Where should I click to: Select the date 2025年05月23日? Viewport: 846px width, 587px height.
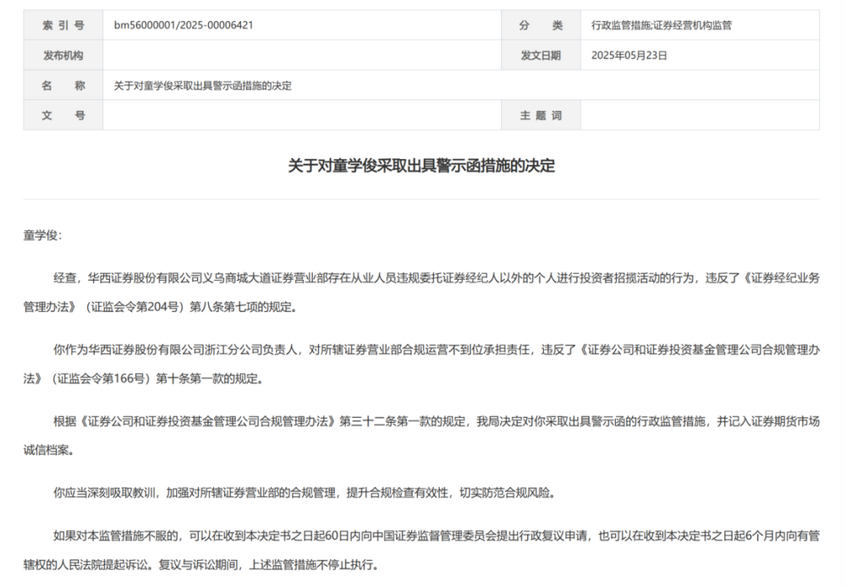tap(629, 56)
